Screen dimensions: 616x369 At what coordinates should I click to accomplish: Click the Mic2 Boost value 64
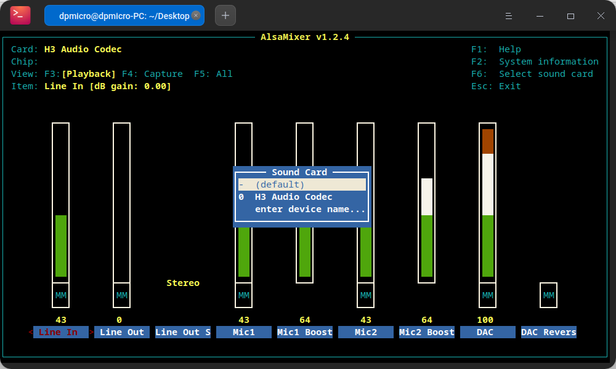click(x=427, y=320)
